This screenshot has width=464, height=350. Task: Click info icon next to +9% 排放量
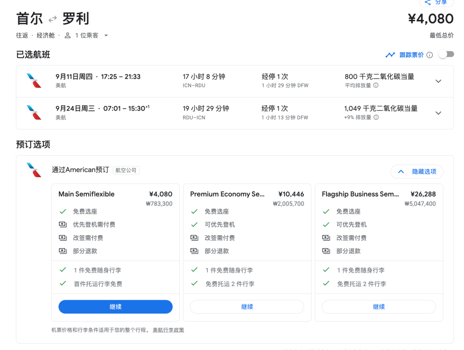coord(376,117)
